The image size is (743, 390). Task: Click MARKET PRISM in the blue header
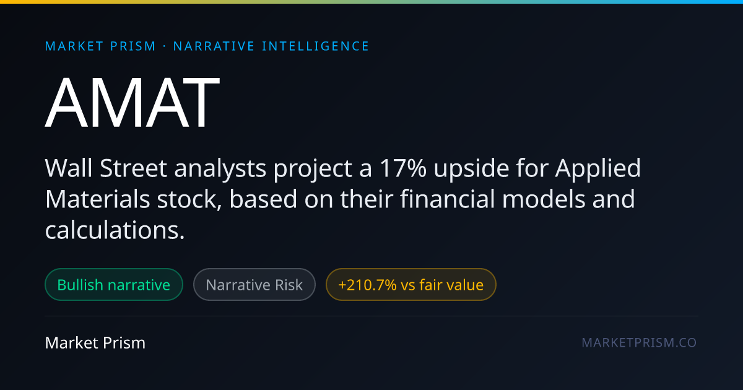(x=100, y=46)
